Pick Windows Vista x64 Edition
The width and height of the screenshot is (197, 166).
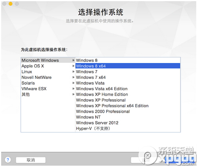pos(128,89)
